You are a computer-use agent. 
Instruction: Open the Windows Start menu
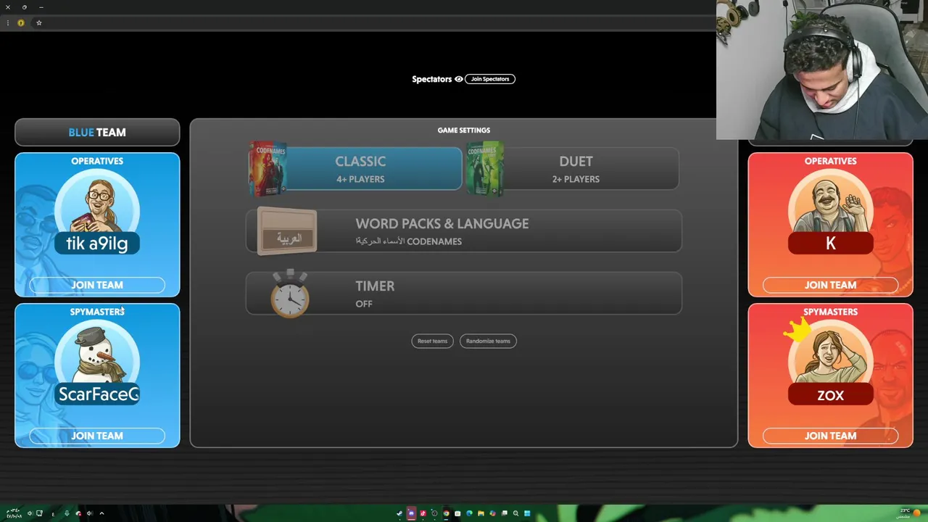(527, 513)
